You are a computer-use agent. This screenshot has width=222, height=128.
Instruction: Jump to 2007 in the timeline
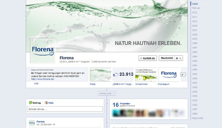(x=194, y=30)
